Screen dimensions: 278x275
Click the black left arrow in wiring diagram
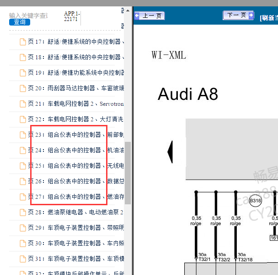coord(170,152)
